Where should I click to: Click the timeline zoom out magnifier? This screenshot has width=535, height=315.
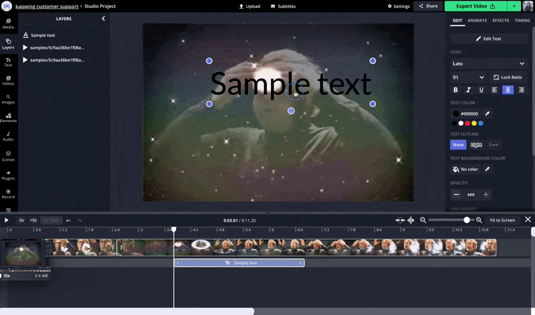pos(423,220)
